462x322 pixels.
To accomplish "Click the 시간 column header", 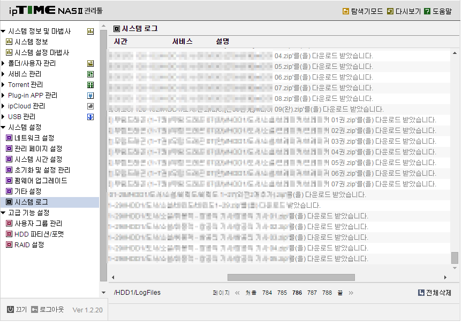I will pyautogui.click(x=120, y=42).
